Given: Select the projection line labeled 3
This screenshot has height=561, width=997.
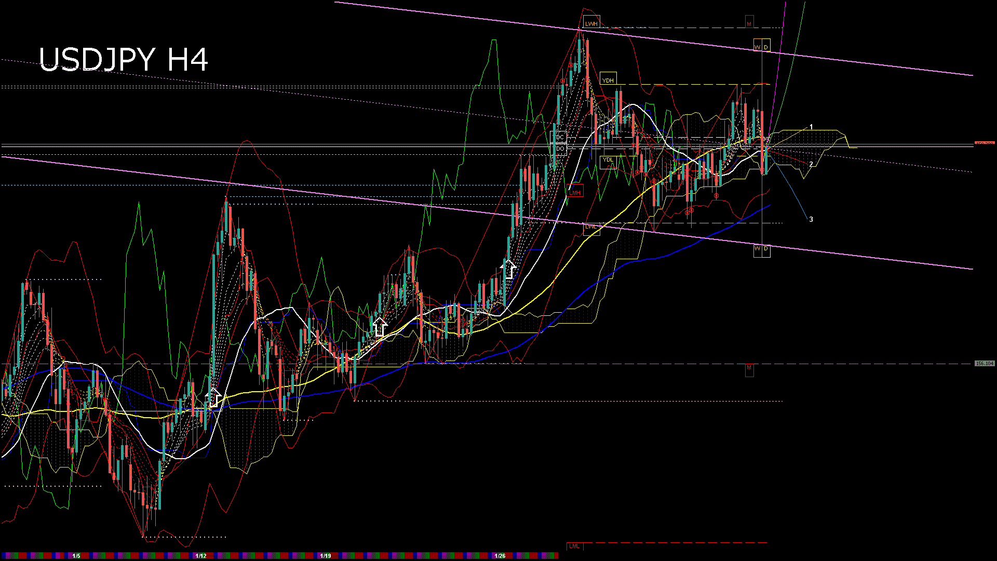Looking at the screenshot, I should [811, 219].
